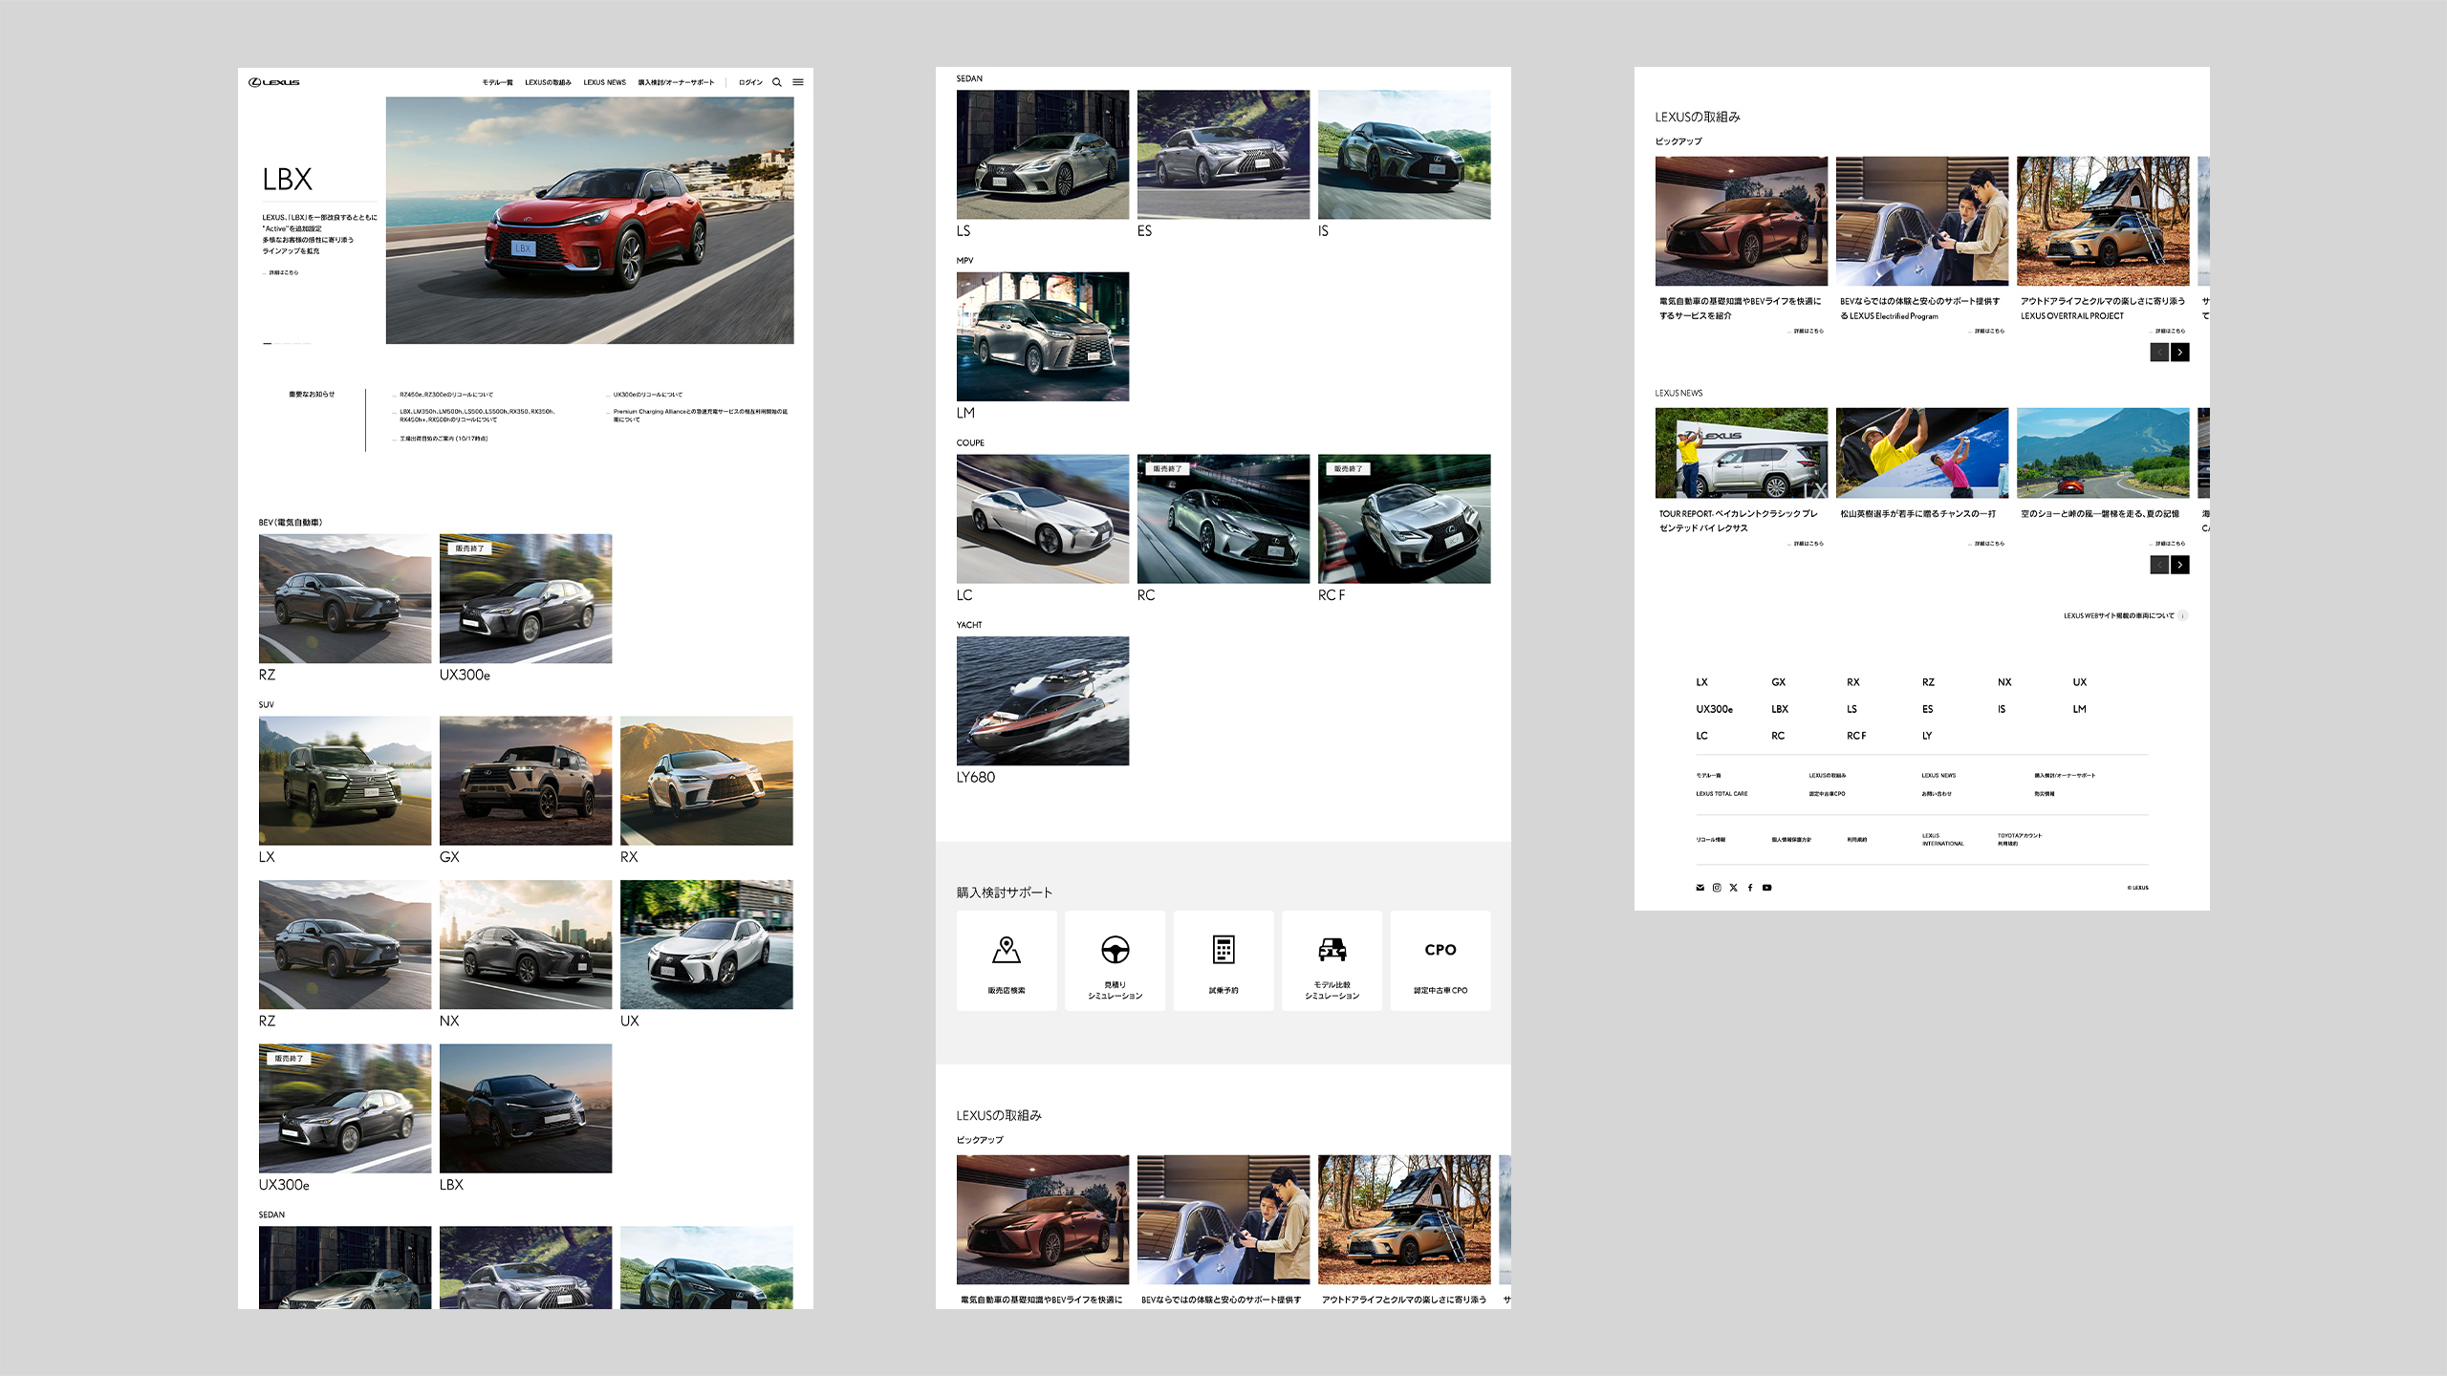Screen dimensions: 2447x1376
Task: Open the steering wheel estimate simulation tile
Action: click(1115, 960)
